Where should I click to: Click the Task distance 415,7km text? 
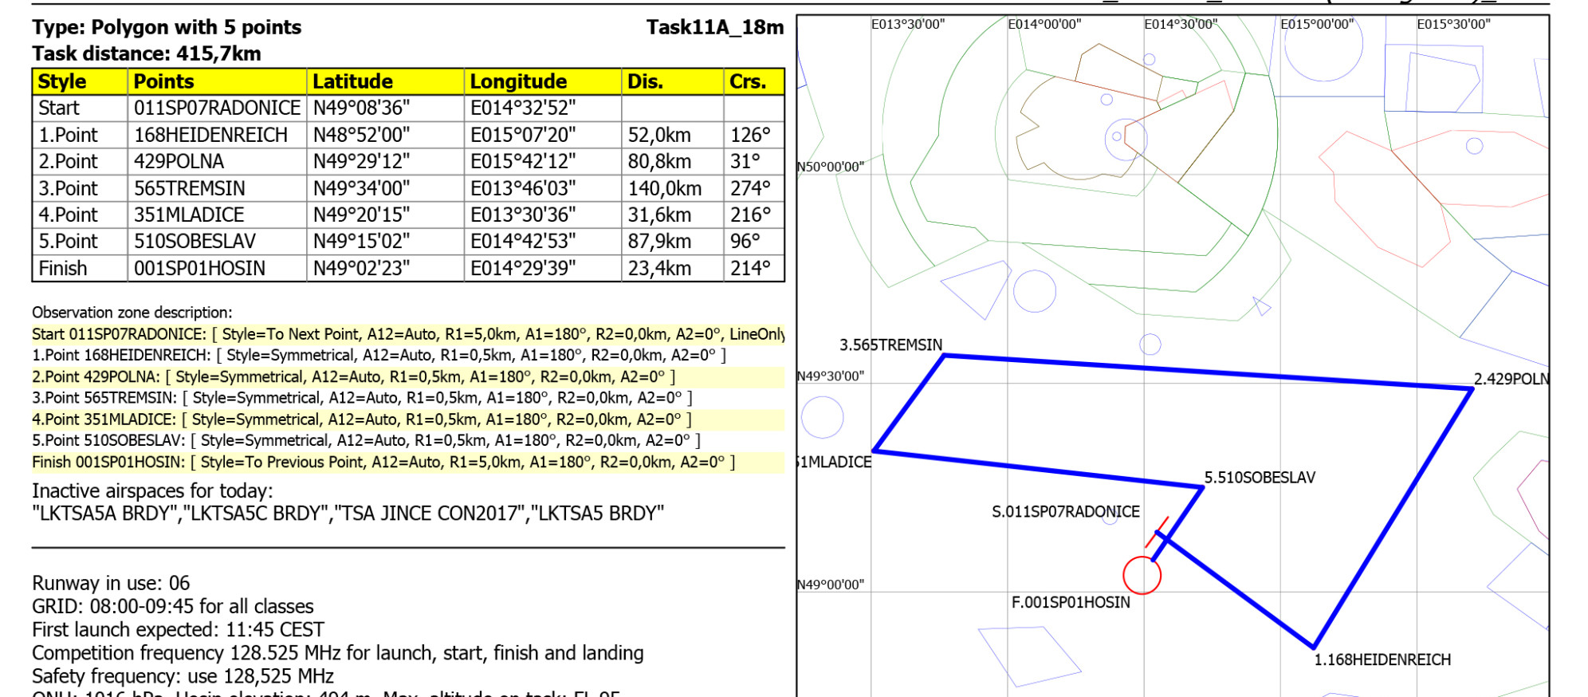[x=147, y=54]
